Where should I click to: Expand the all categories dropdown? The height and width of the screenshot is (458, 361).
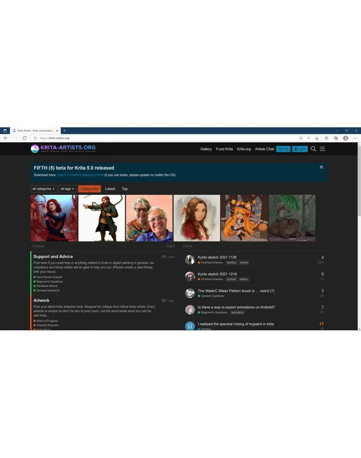tap(44, 189)
